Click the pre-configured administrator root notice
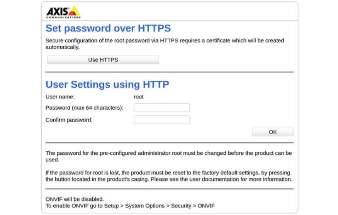This screenshot has height=215, width=338. 168,156
